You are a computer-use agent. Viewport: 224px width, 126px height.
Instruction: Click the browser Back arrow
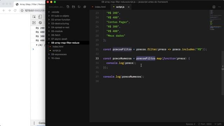coord(4,10)
